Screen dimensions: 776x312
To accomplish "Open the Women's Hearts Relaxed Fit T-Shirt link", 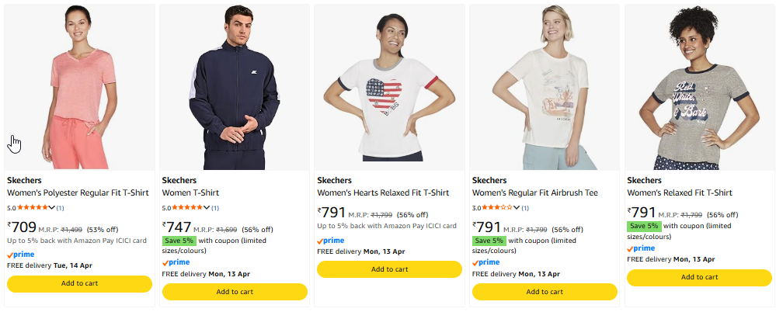I will click(x=383, y=192).
